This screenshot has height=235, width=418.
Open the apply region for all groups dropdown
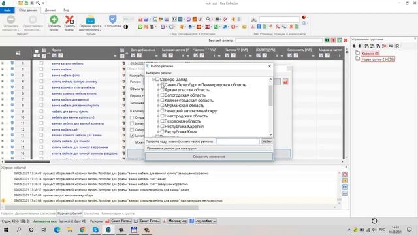click(209, 148)
